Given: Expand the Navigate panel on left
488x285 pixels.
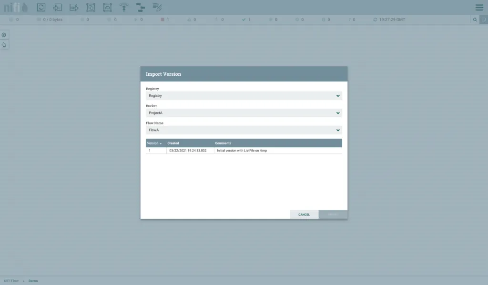Looking at the screenshot, I should tap(4, 35).
